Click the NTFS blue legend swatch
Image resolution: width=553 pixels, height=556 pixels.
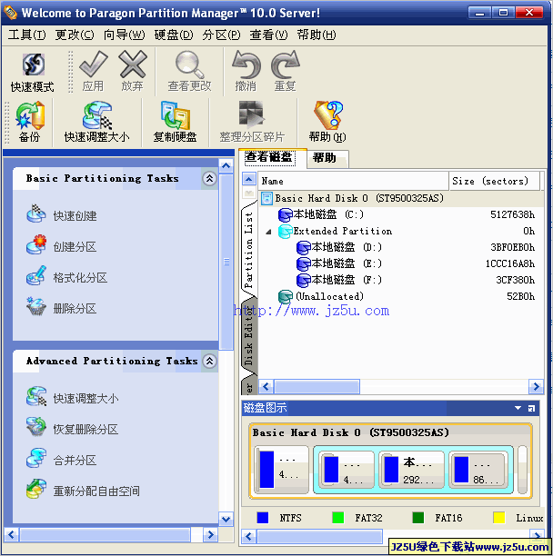pos(262,518)
